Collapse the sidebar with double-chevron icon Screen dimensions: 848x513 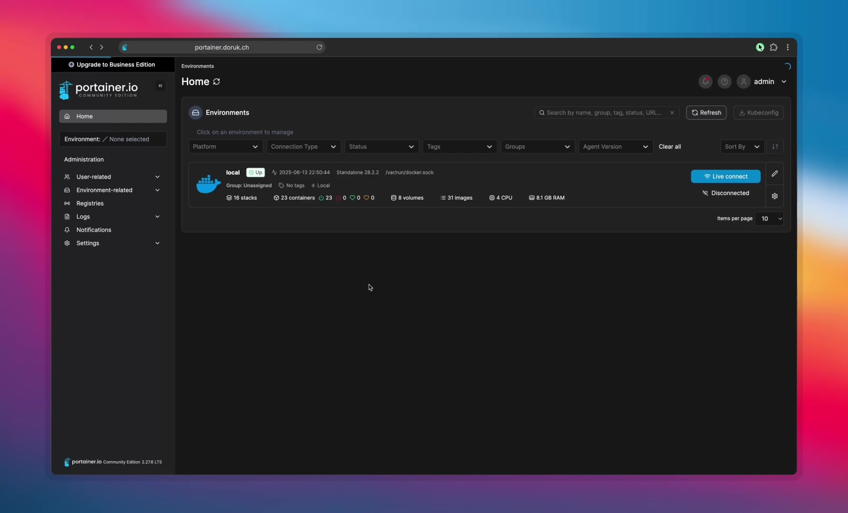tap(160, 86)
